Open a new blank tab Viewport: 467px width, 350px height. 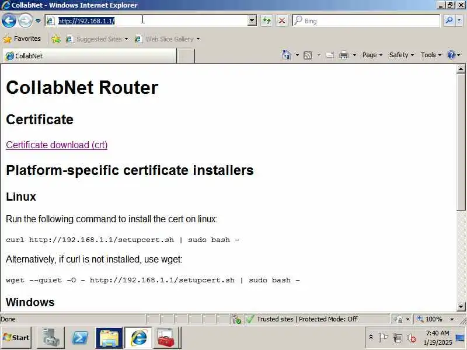[x=186, y=56]
